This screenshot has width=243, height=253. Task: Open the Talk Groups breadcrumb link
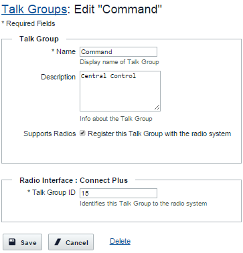(x=34, y=9)
